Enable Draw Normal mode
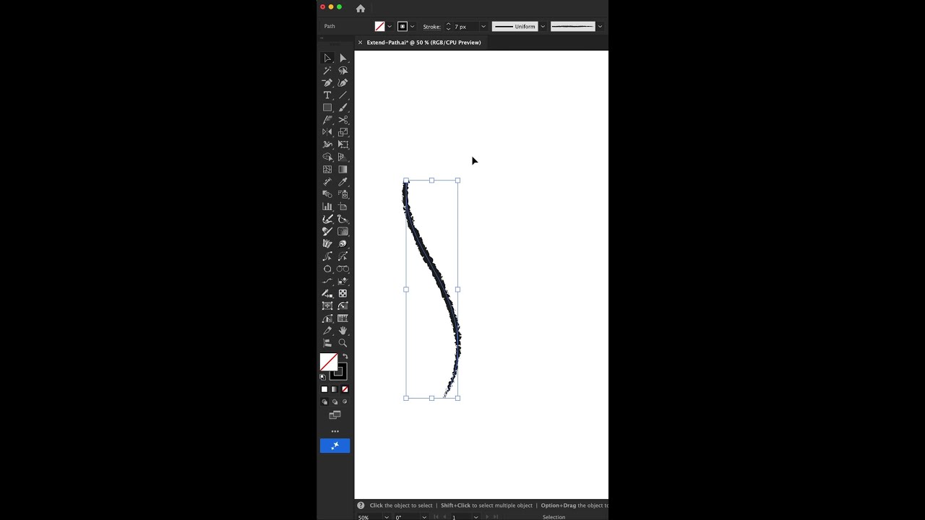Screen dimensions: 925x520 pos(324,402)
